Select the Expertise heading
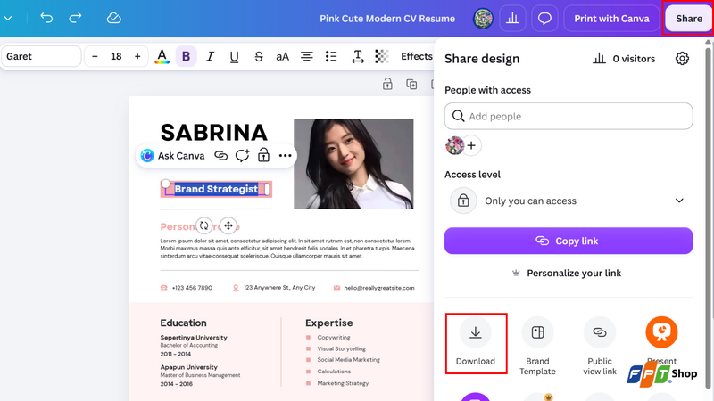This screenshot has height=401, width=714. click(x=328, y=323)
